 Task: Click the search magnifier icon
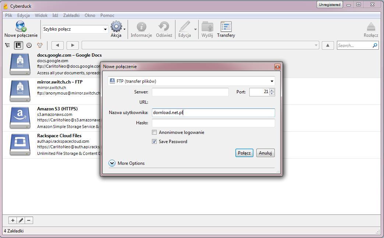(x=375, y=45)
